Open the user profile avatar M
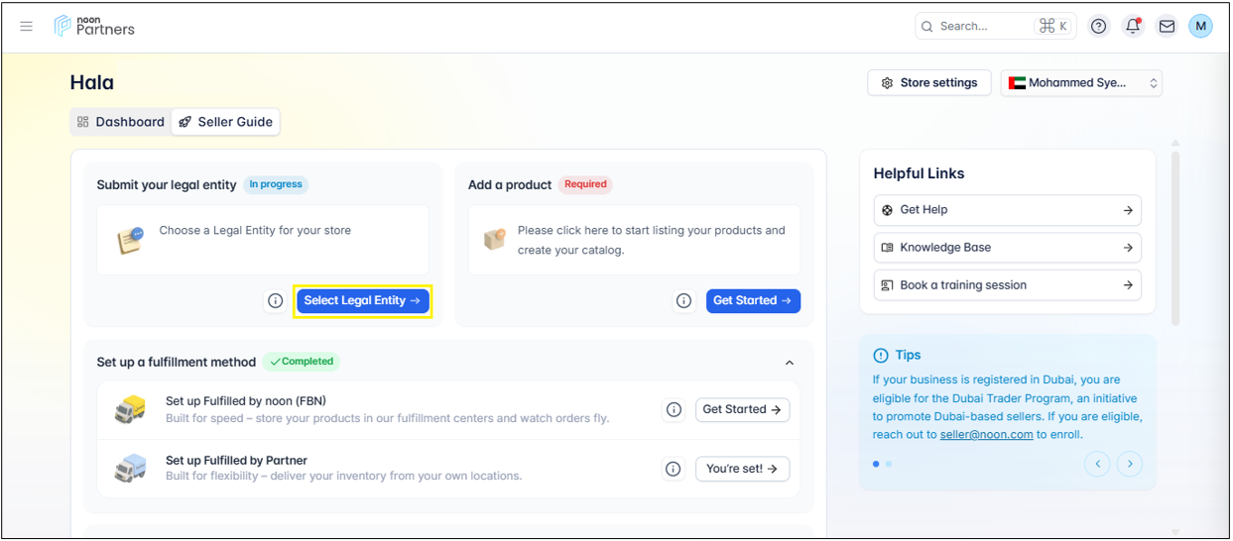The height and width of the screenshot is (541, 1233). (x=1200, y=27)
